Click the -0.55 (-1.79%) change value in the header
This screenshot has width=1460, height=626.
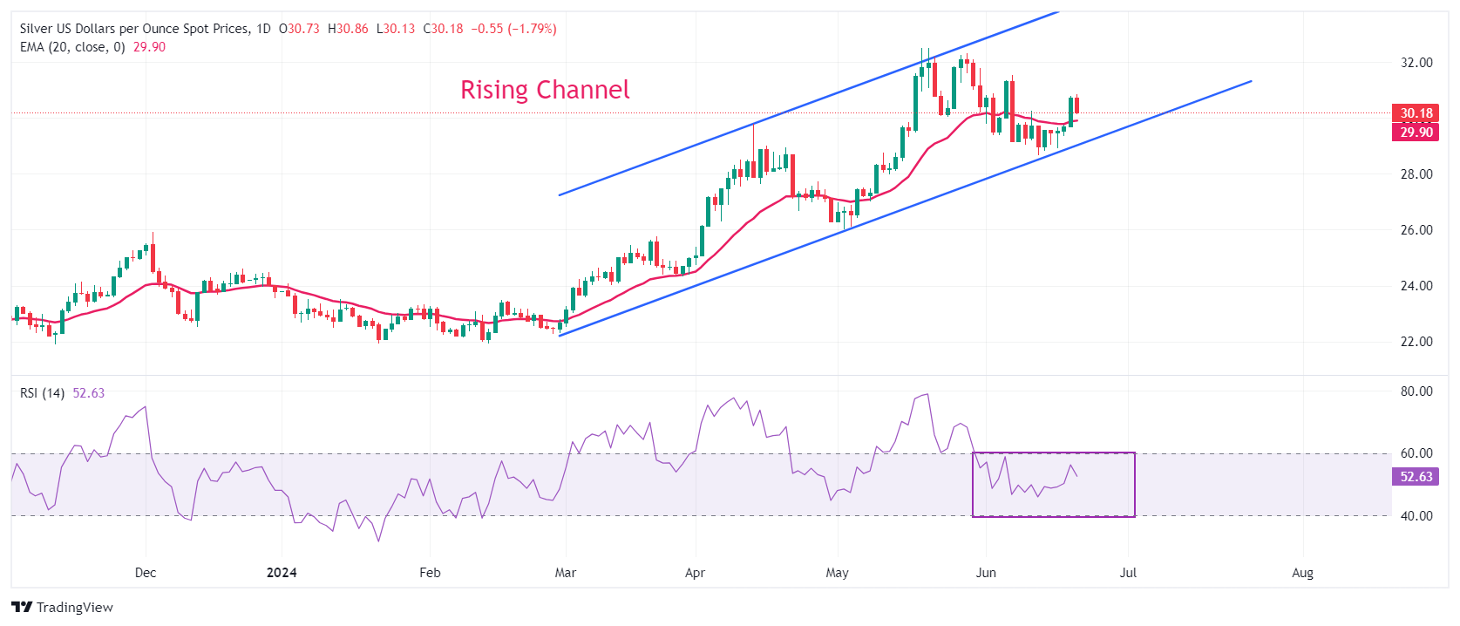[513, 29]
